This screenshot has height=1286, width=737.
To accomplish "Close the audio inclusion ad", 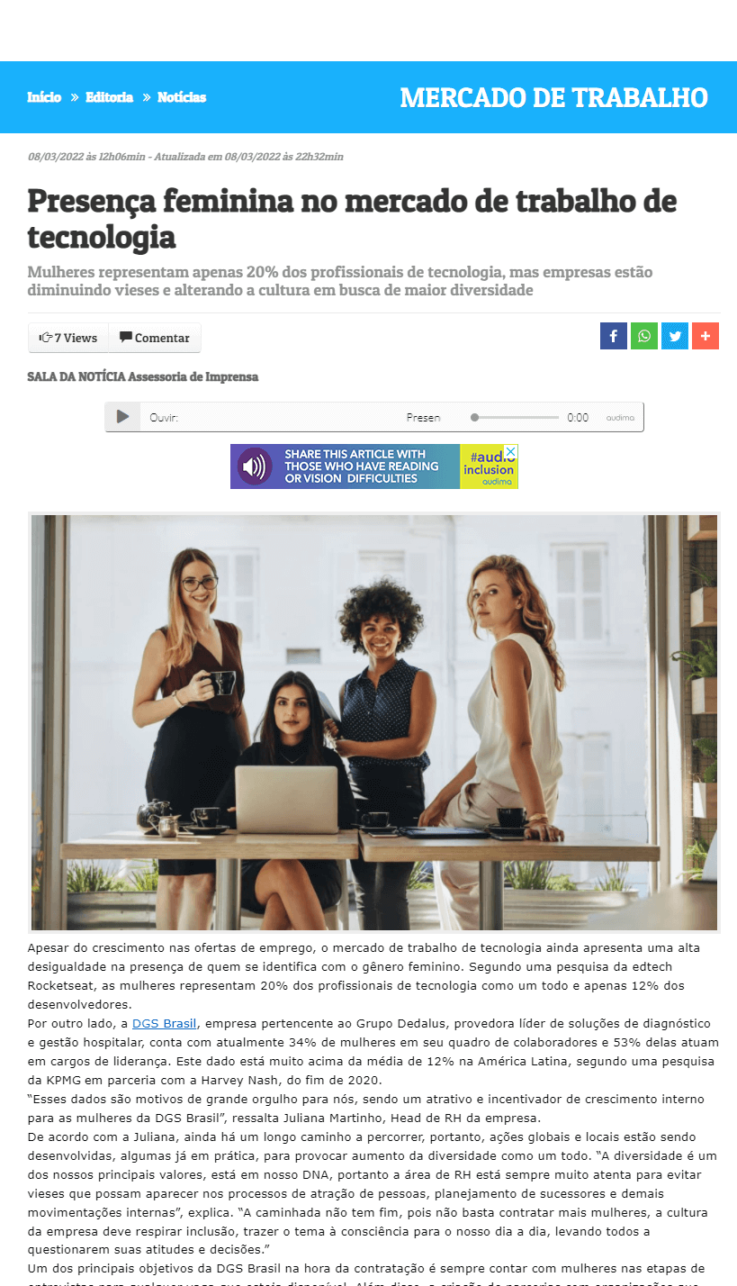I will (511, 451).
